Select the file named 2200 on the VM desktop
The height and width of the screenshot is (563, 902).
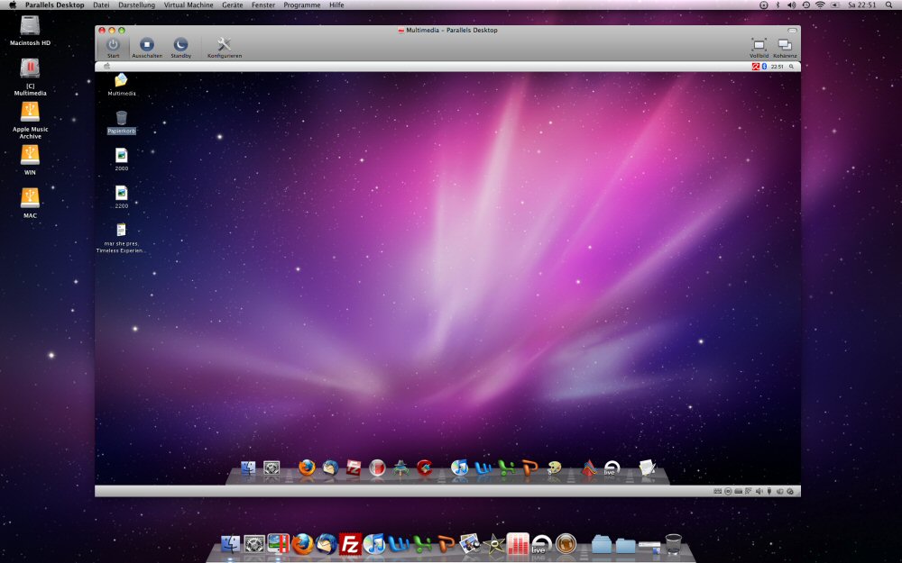click(x=121, y=193)
